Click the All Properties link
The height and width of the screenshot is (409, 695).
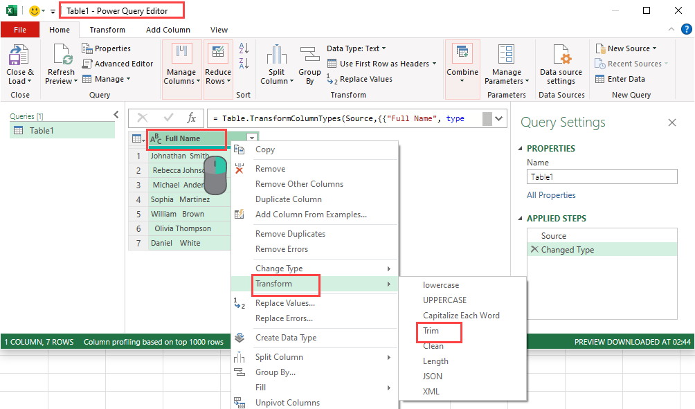click(552, 194)
